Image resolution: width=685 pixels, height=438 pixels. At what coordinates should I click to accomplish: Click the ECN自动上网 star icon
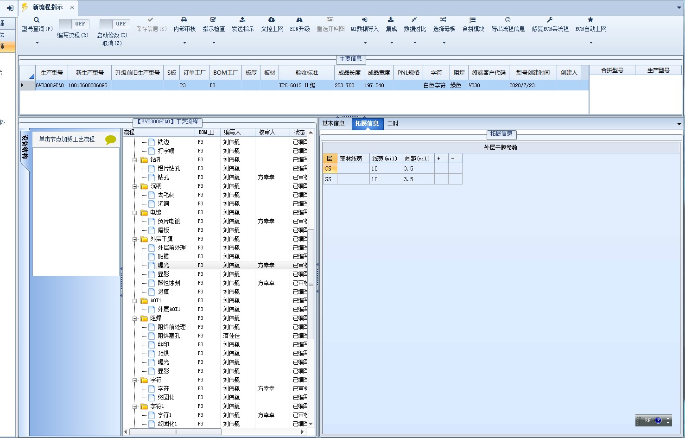coord(590,20)
